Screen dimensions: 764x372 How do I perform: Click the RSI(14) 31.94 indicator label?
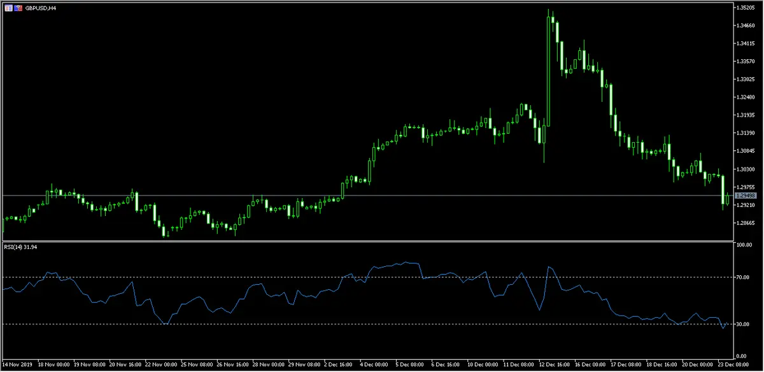point(21,247)
